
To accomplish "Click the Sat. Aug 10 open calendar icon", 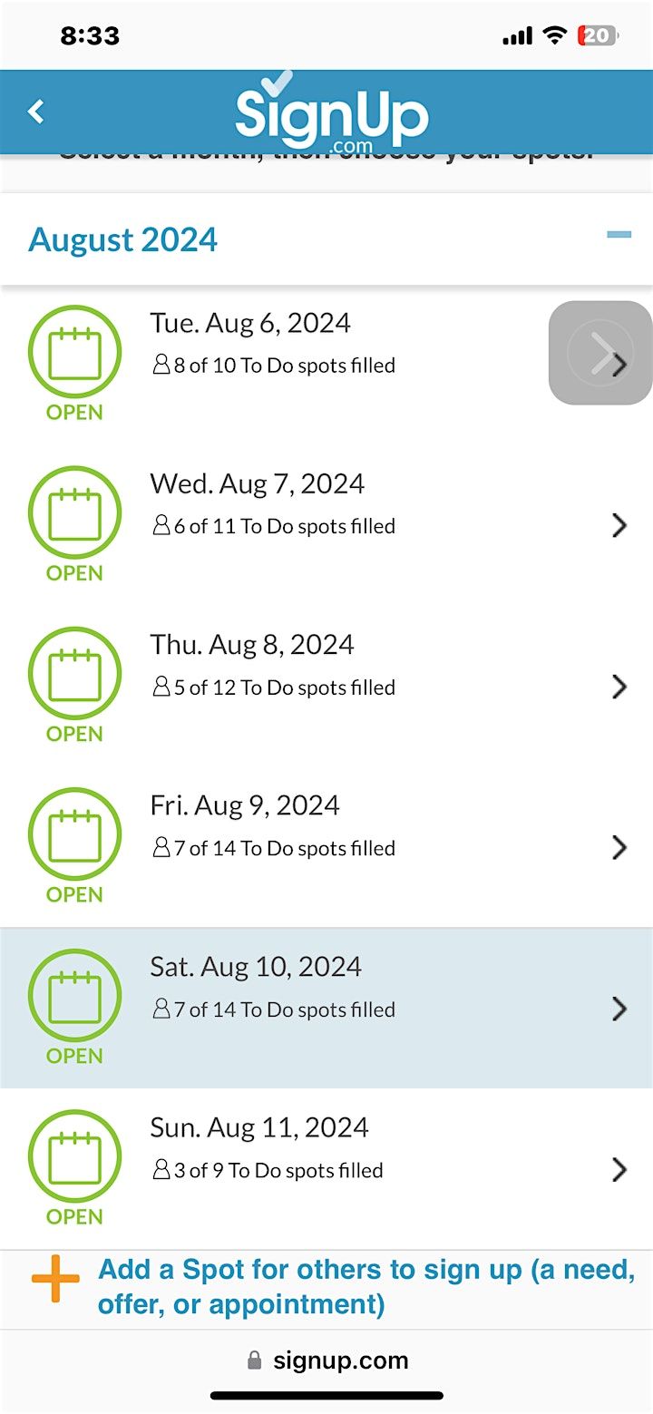I will [74, 998].
